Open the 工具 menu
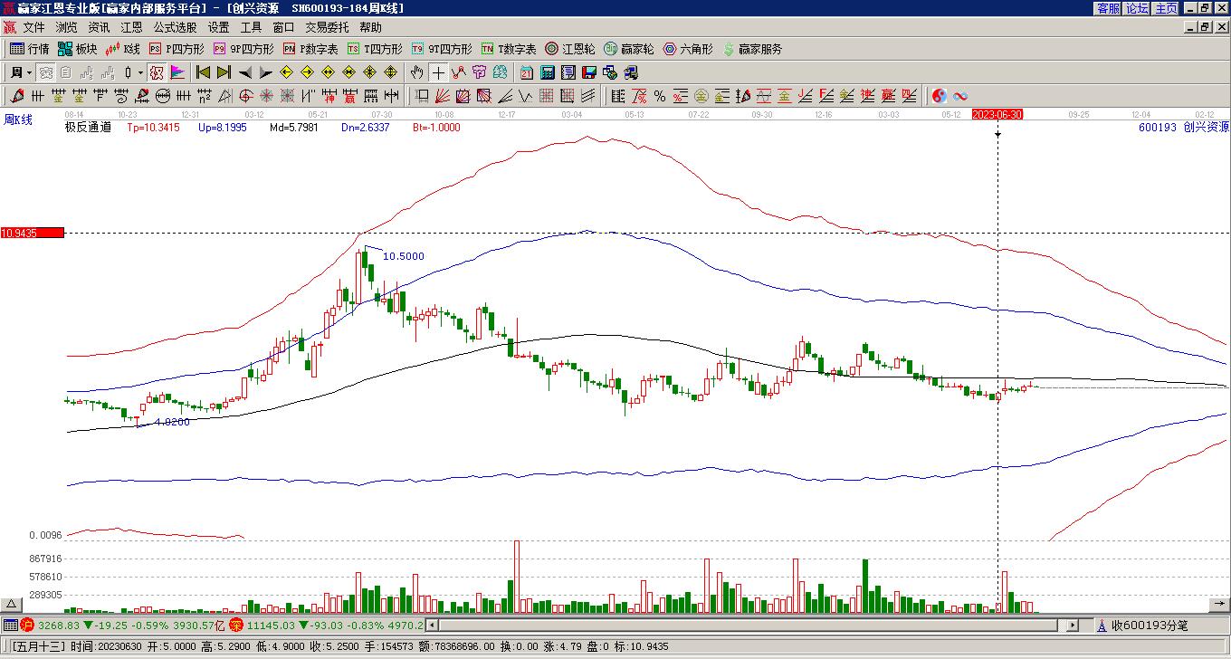This screenshot has width=1231, height=659. [x=251, y=27]
